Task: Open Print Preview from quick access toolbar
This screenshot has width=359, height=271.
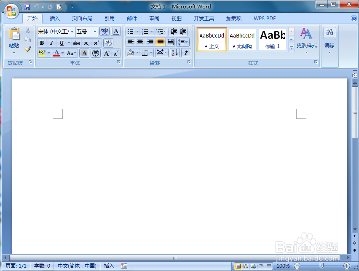Action: [x=59, y=7]
